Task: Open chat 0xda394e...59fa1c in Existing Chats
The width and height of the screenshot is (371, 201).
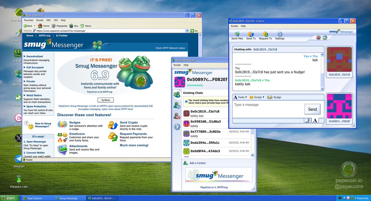Action: [x=218, y=143]
